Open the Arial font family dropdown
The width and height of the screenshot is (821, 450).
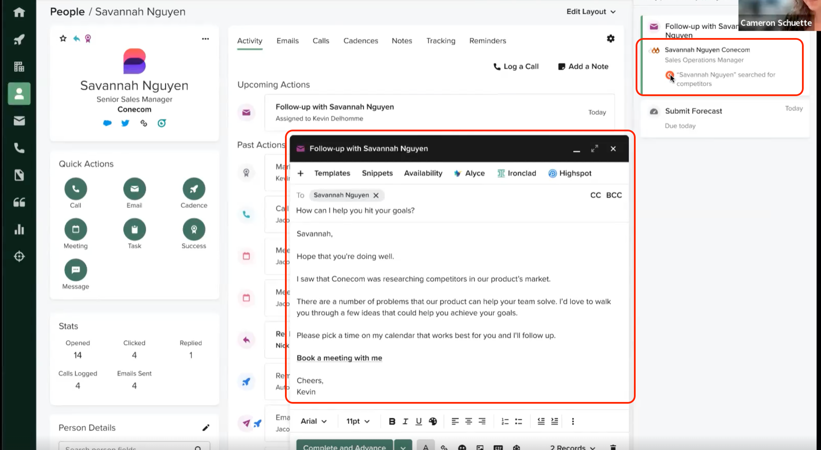[x=313, y=421]
